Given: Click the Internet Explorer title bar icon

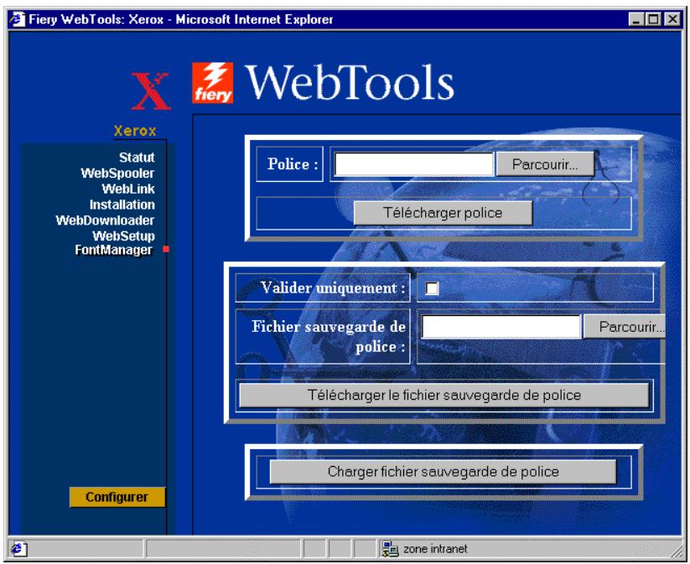Looking at the screenshot, I should point(18,19).
